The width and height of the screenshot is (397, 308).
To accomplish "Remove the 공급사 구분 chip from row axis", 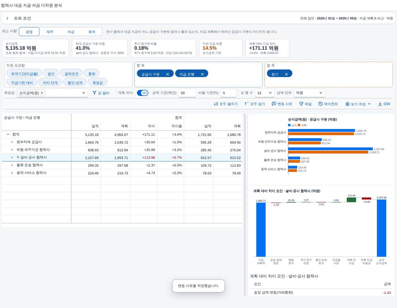I will pos(167,74).
